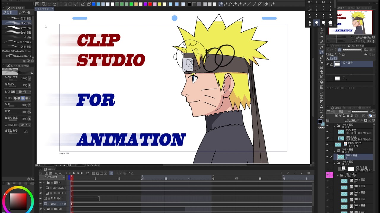This screenshot has width=380, height=213.
Task: Click the Redo arrow in the command bar
Action: tap(54, 4)
